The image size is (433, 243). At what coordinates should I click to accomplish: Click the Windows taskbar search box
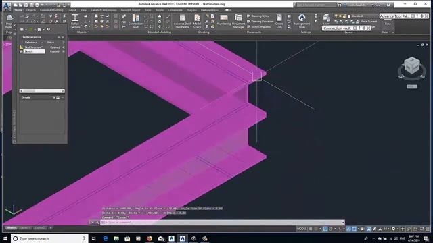point(49,238)
